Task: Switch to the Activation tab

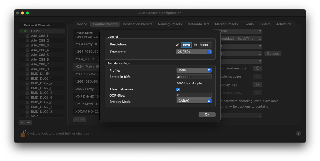Action: point(283,24)
